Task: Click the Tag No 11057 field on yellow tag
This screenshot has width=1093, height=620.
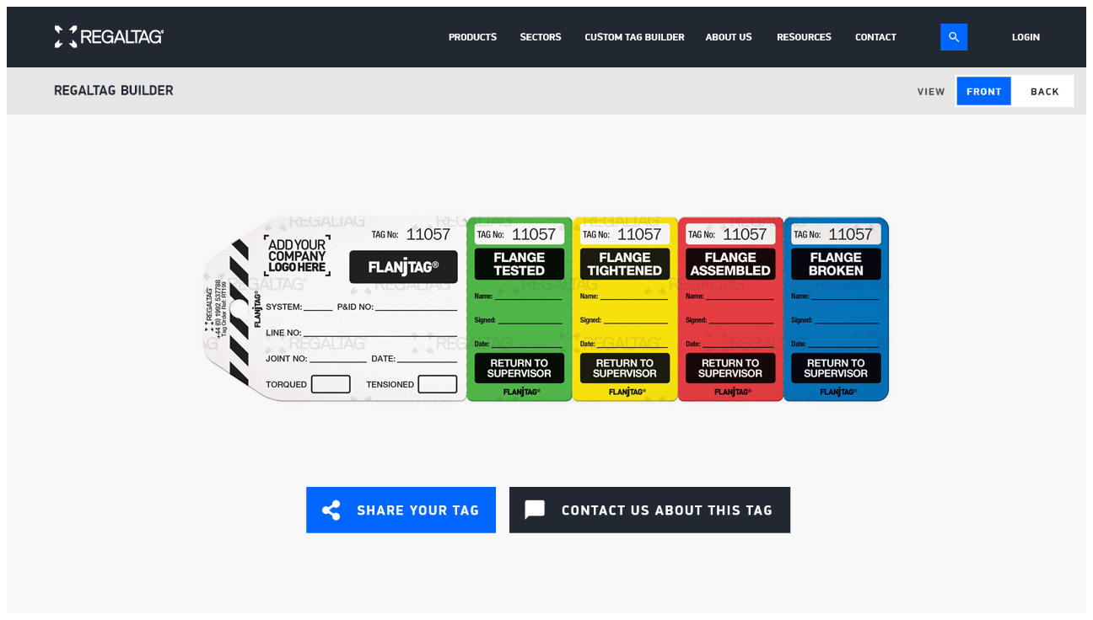Action: 624,233
